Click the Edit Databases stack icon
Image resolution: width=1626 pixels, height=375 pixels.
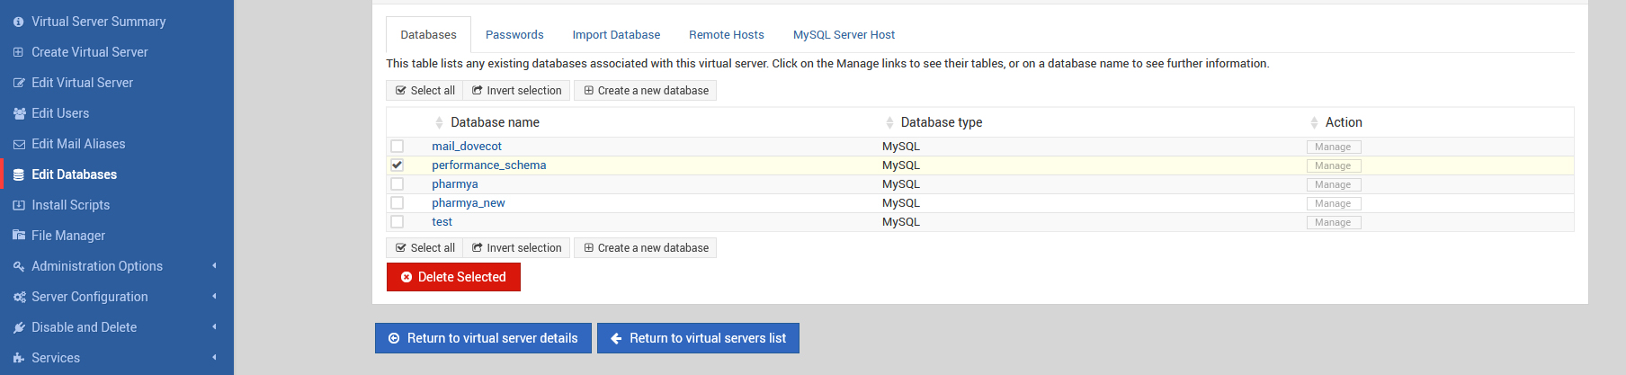pyautogui.click(x=19, y=174)
